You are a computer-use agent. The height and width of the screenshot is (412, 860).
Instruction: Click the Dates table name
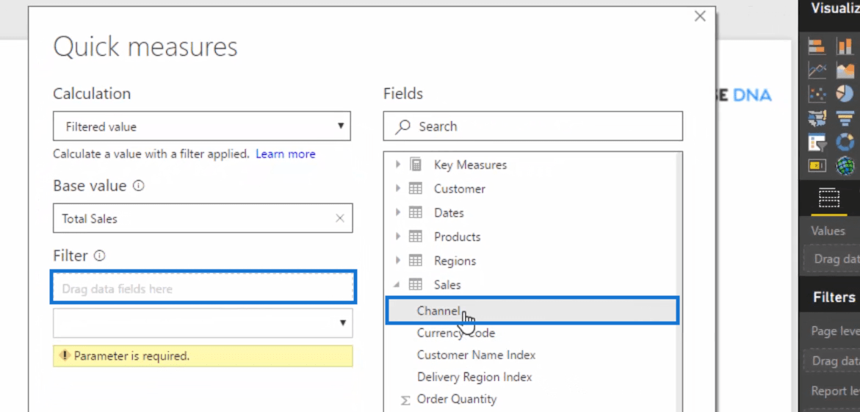[x=449, y=213]
